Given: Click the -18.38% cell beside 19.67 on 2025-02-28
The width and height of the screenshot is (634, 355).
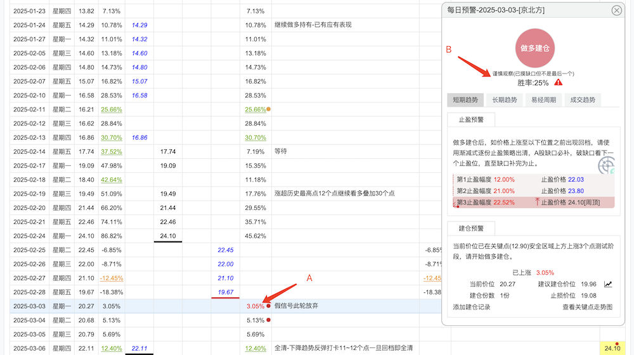Looking at the screenshot, I should (x=112, y=292).
